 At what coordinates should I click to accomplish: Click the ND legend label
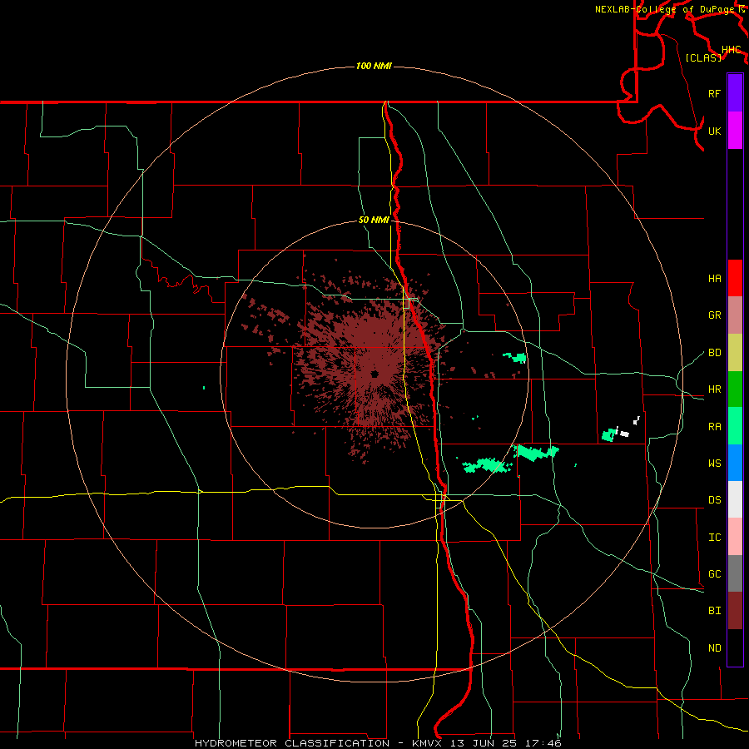714,648
